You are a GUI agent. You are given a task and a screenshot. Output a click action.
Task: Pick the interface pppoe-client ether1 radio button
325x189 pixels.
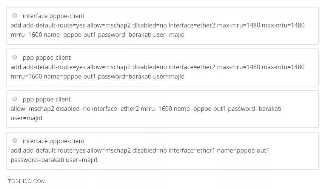pos(15,141)
